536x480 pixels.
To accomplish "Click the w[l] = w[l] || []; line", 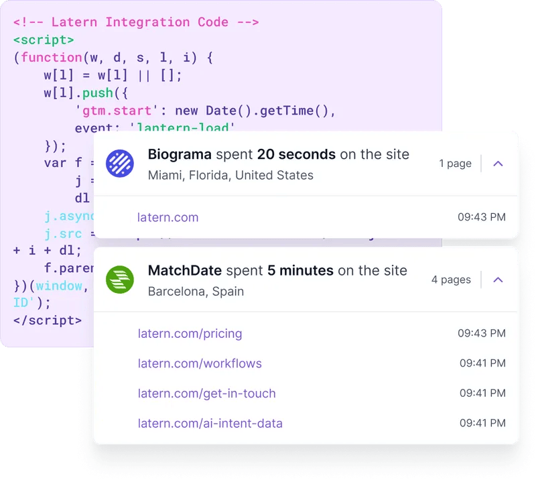I will 113,75.
